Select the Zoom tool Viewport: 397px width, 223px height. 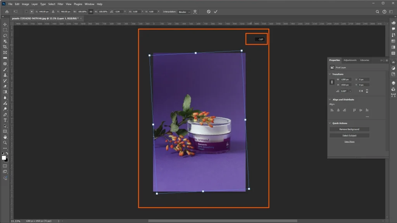point(5,143)
